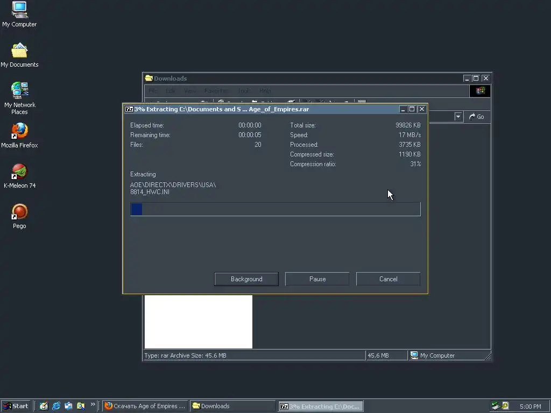Image resolution: width=551 pixels, height=413 pixels.
Task: Maximize the 7-Zip extraction dialog
Action: click(412, 109)
